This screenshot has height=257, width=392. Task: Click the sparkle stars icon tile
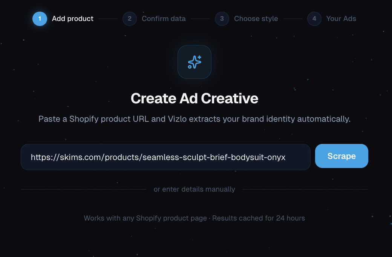point(194,62)
